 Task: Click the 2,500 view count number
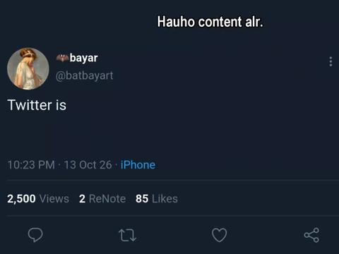21,199
